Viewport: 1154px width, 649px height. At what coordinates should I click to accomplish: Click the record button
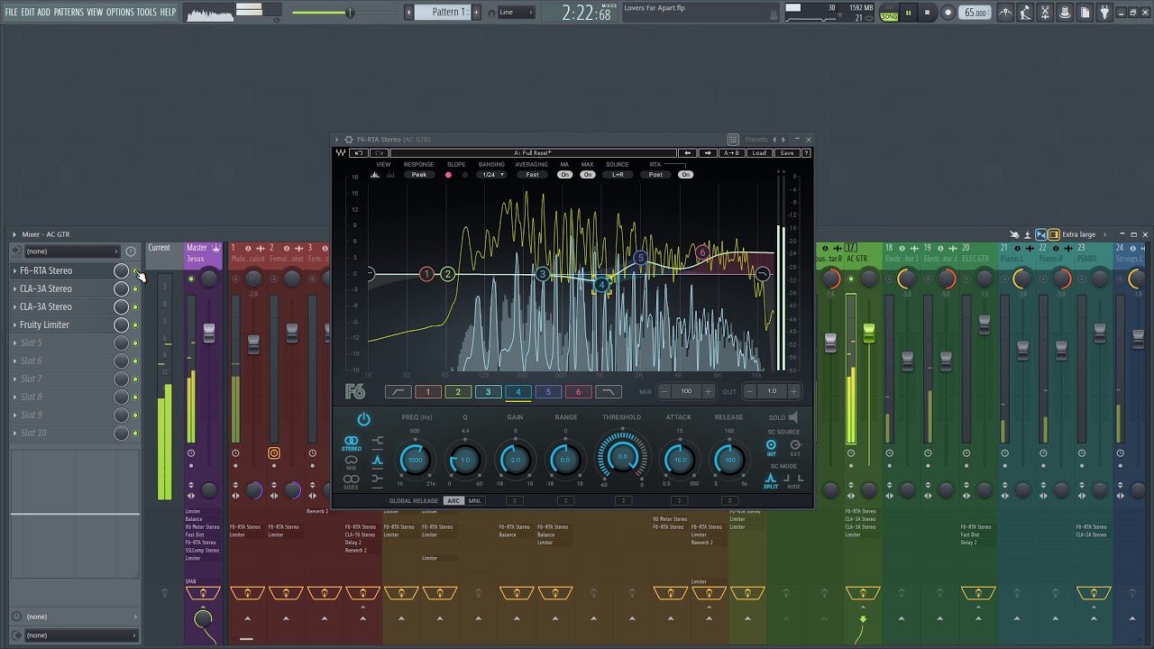pos(948,13)
